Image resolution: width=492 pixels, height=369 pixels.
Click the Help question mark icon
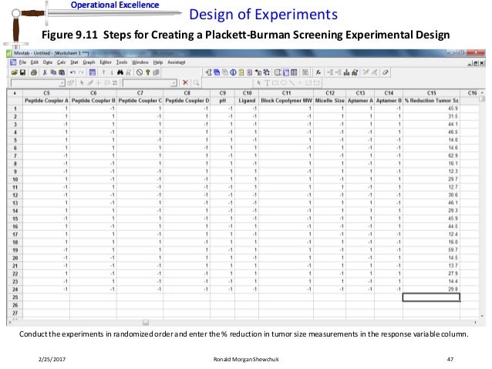coord(147,72)
